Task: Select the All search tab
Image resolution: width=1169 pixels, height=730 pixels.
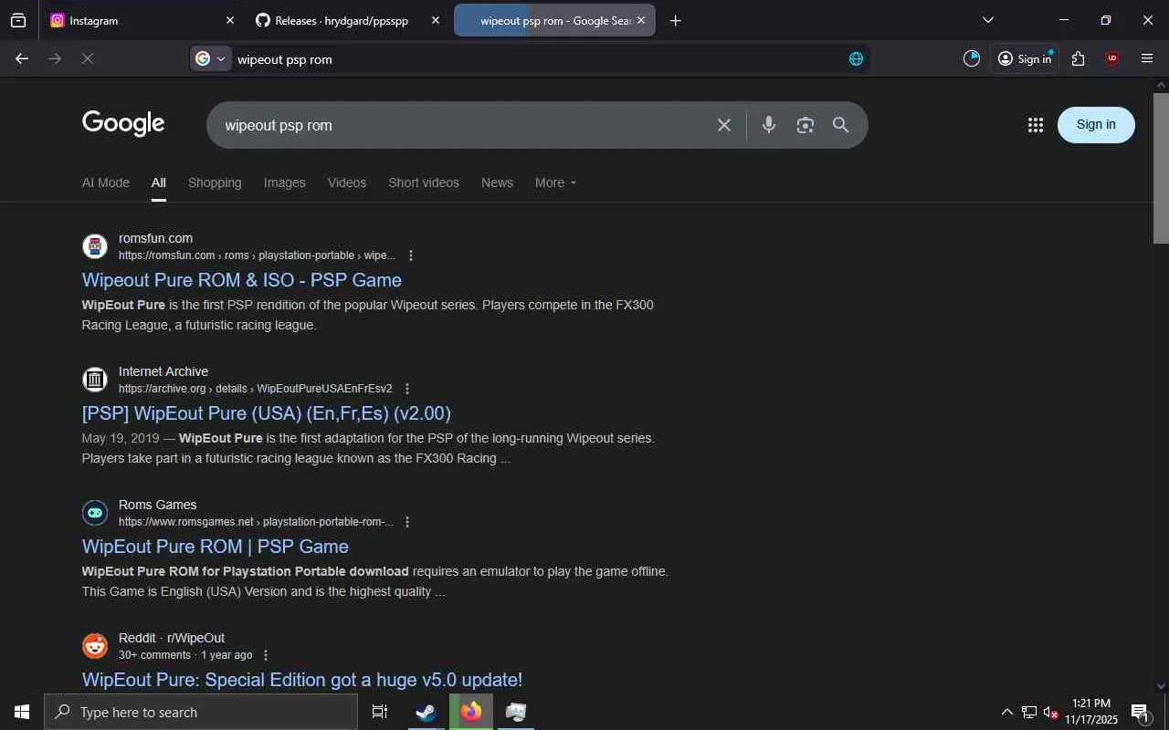Action: (159, 182)
